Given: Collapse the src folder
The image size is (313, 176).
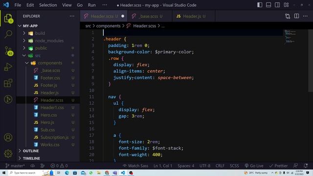Looking at the screenshot, I should pyautogui.click(x=48, y=55).
